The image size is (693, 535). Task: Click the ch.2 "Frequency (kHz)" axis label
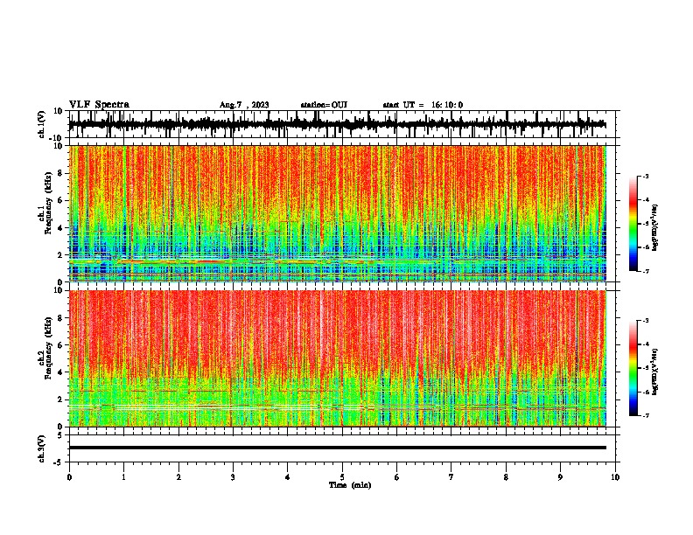pos(48,347)
